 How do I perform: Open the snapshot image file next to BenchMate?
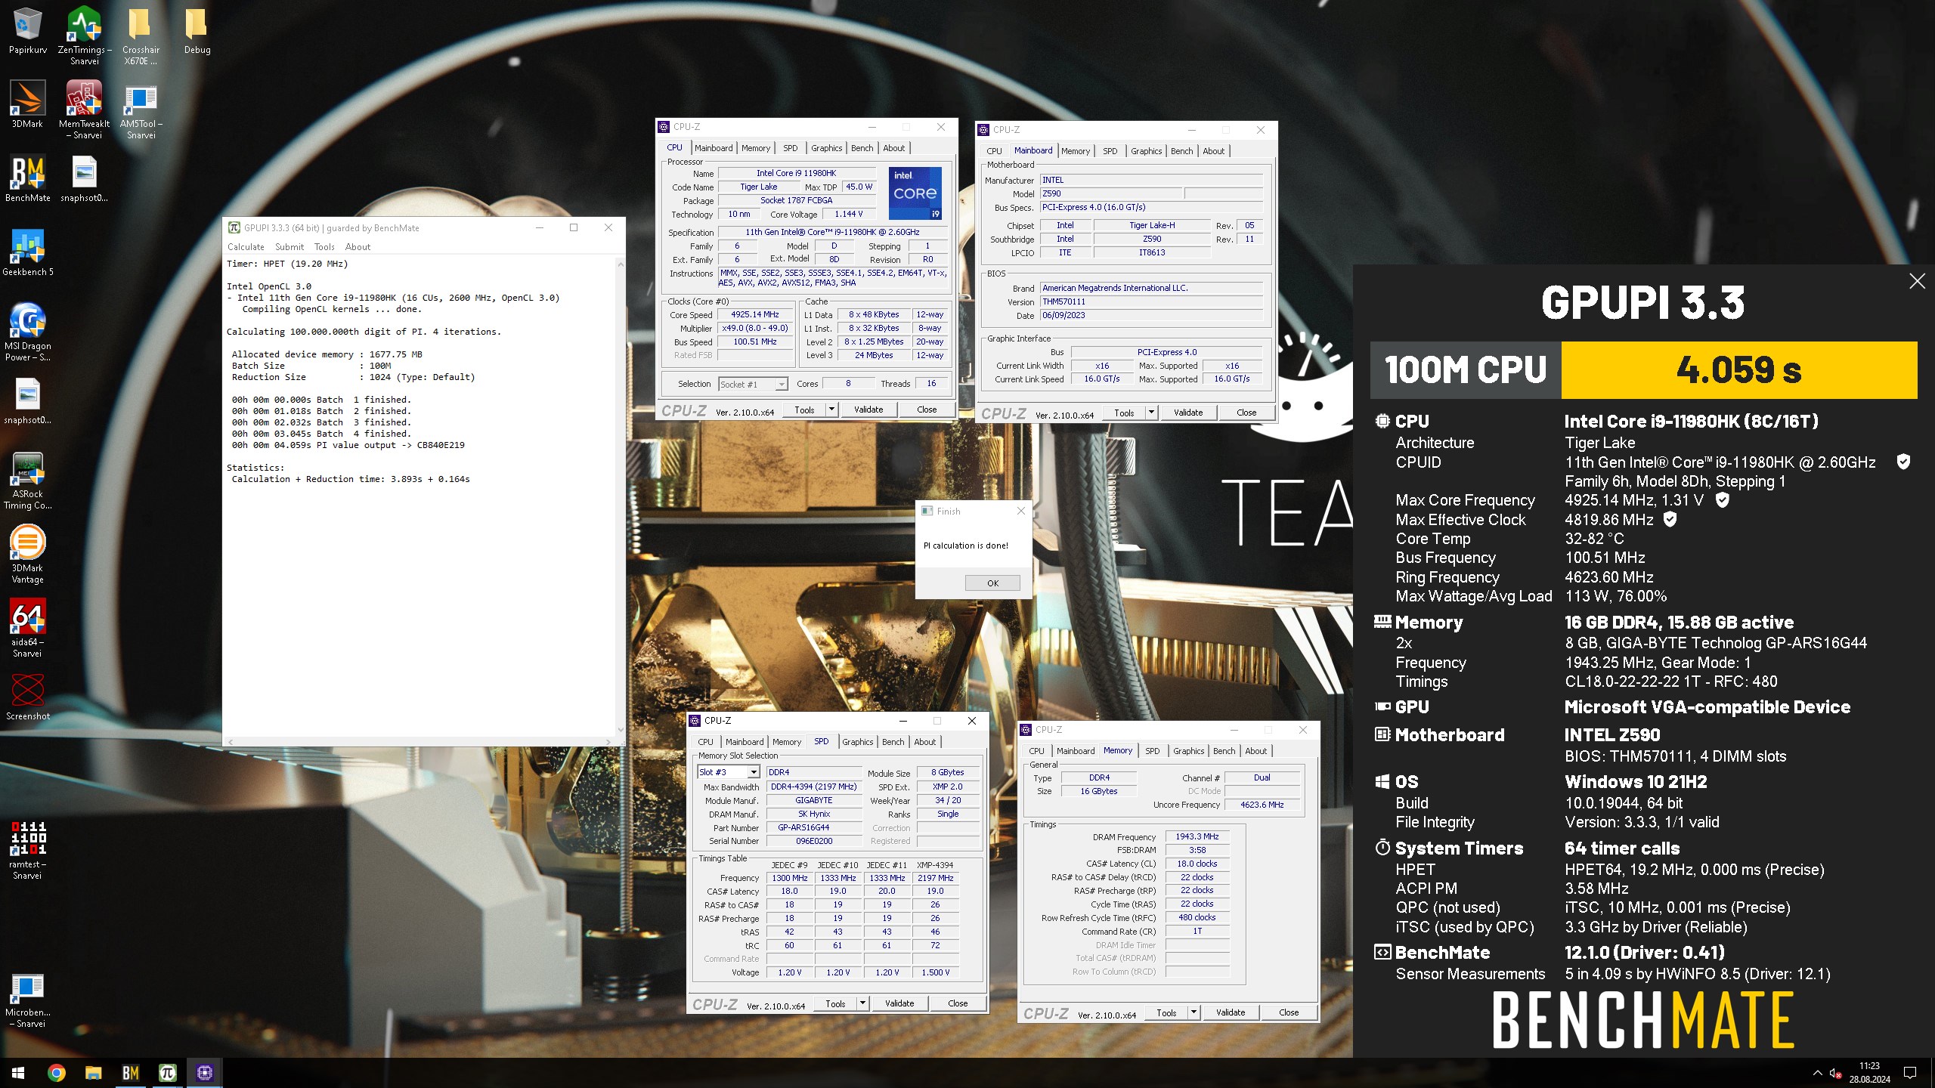[84, 178]
